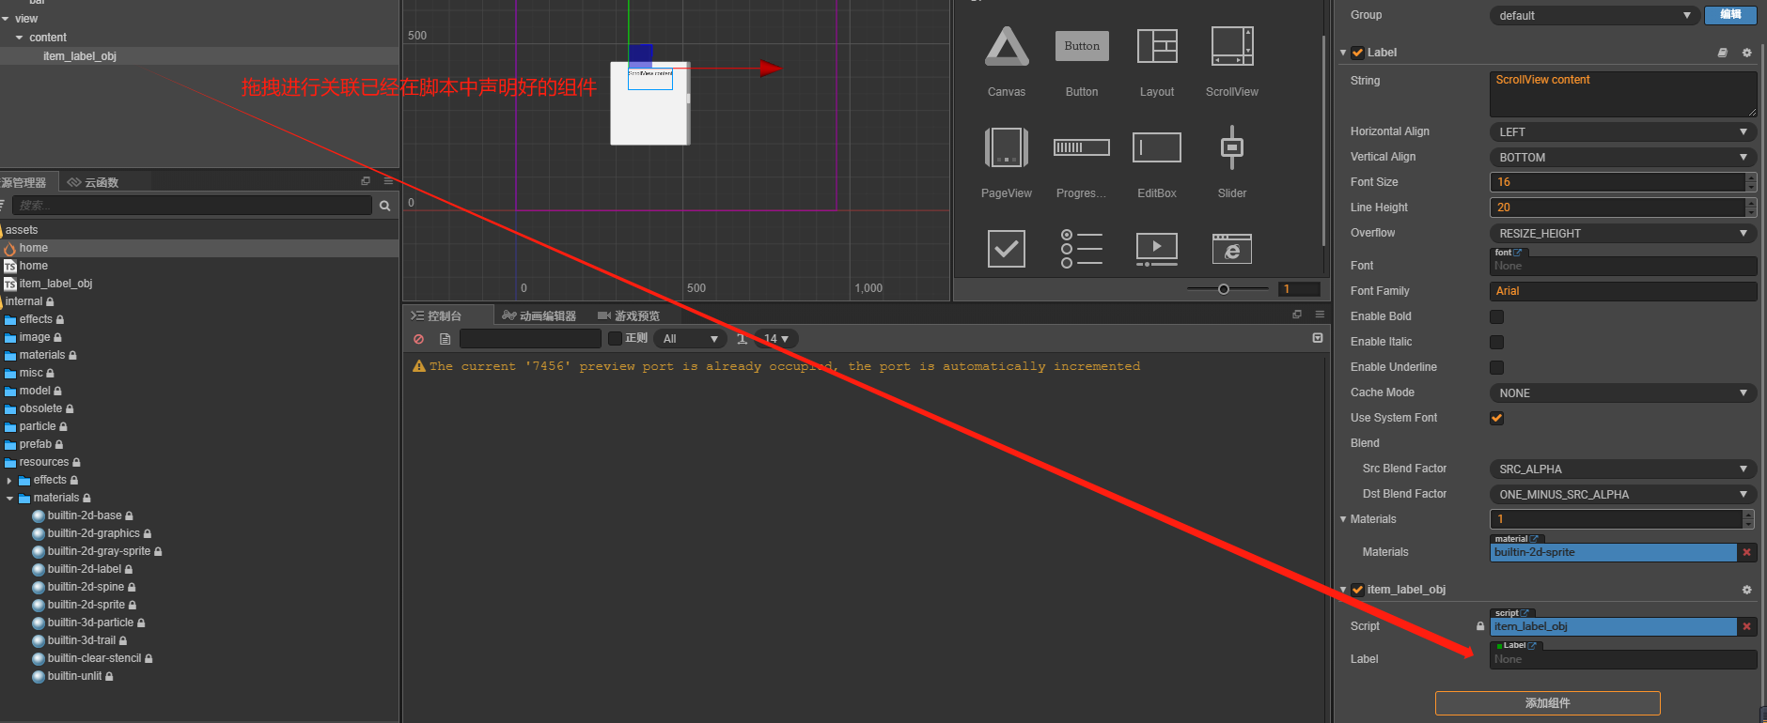The image size is (1767, 723).
Task: Open the console log type All dropdown
Action: [690, 338]
